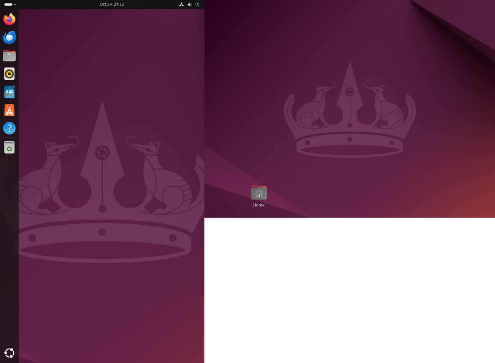Open LibreOffice Writer from the dock
Viewport: 495px width, 363px height.
pyautogui.click(x=9, y=92)
